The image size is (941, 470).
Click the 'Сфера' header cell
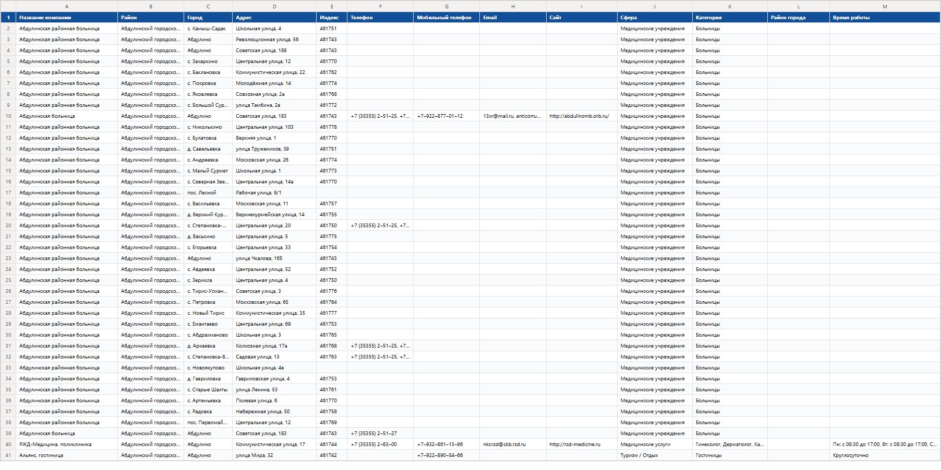click(655, 18)
